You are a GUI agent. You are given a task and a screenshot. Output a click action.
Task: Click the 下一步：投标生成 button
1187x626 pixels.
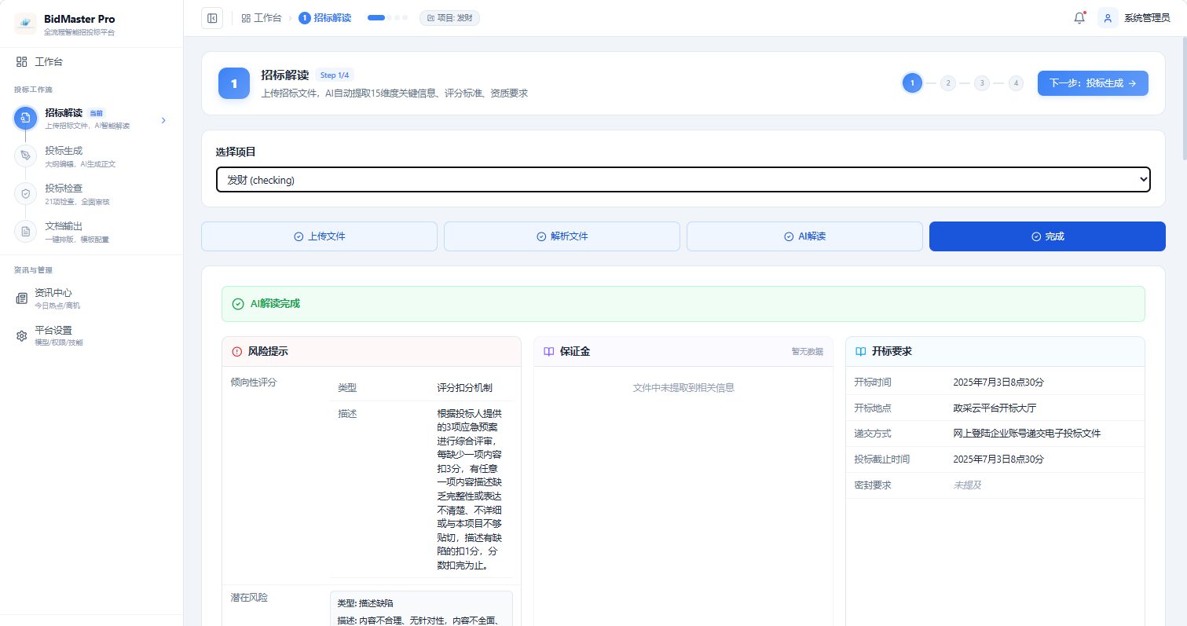coord(1093,83)
